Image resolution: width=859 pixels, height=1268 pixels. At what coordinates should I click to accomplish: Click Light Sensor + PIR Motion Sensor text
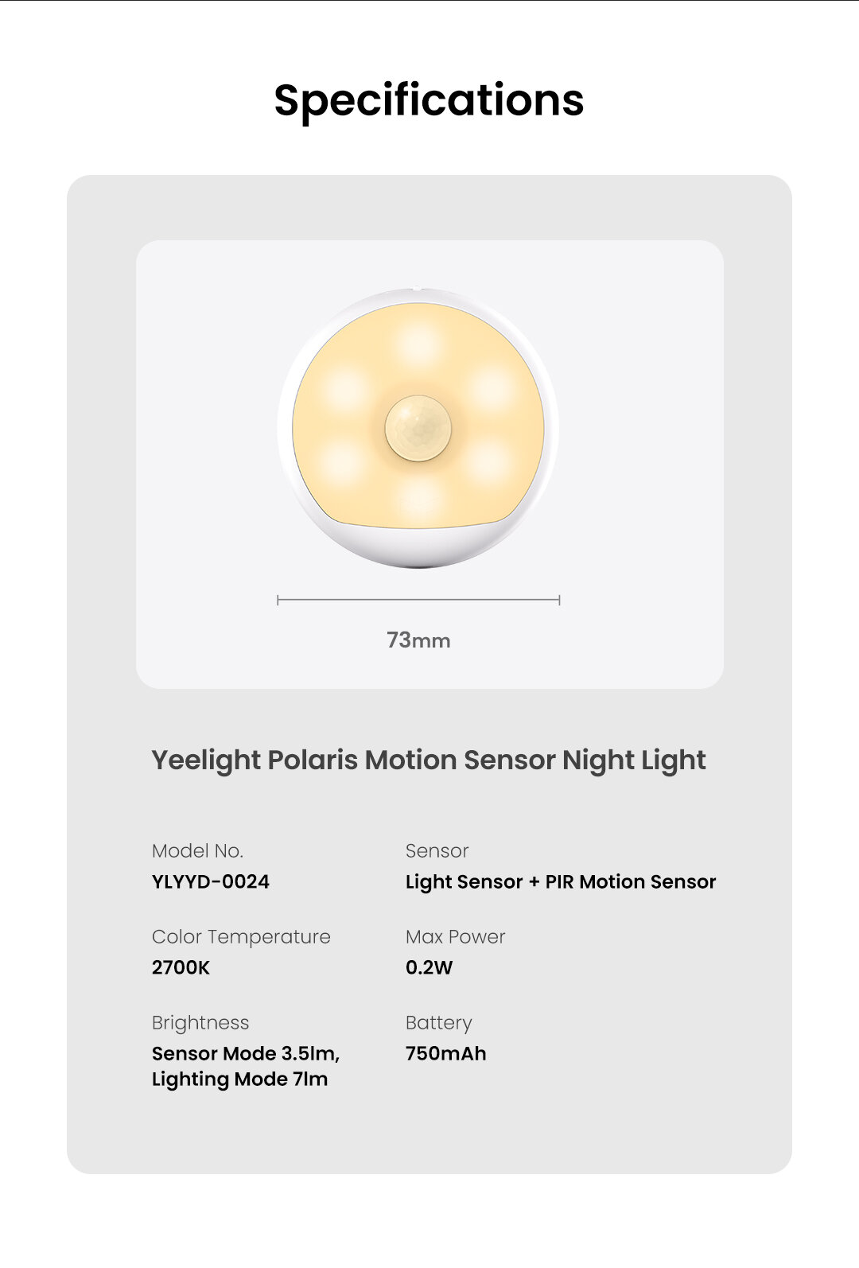[x=561, y=881]
